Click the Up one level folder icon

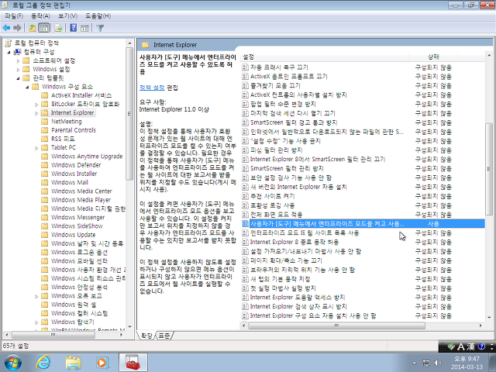(x=32, y=28)
